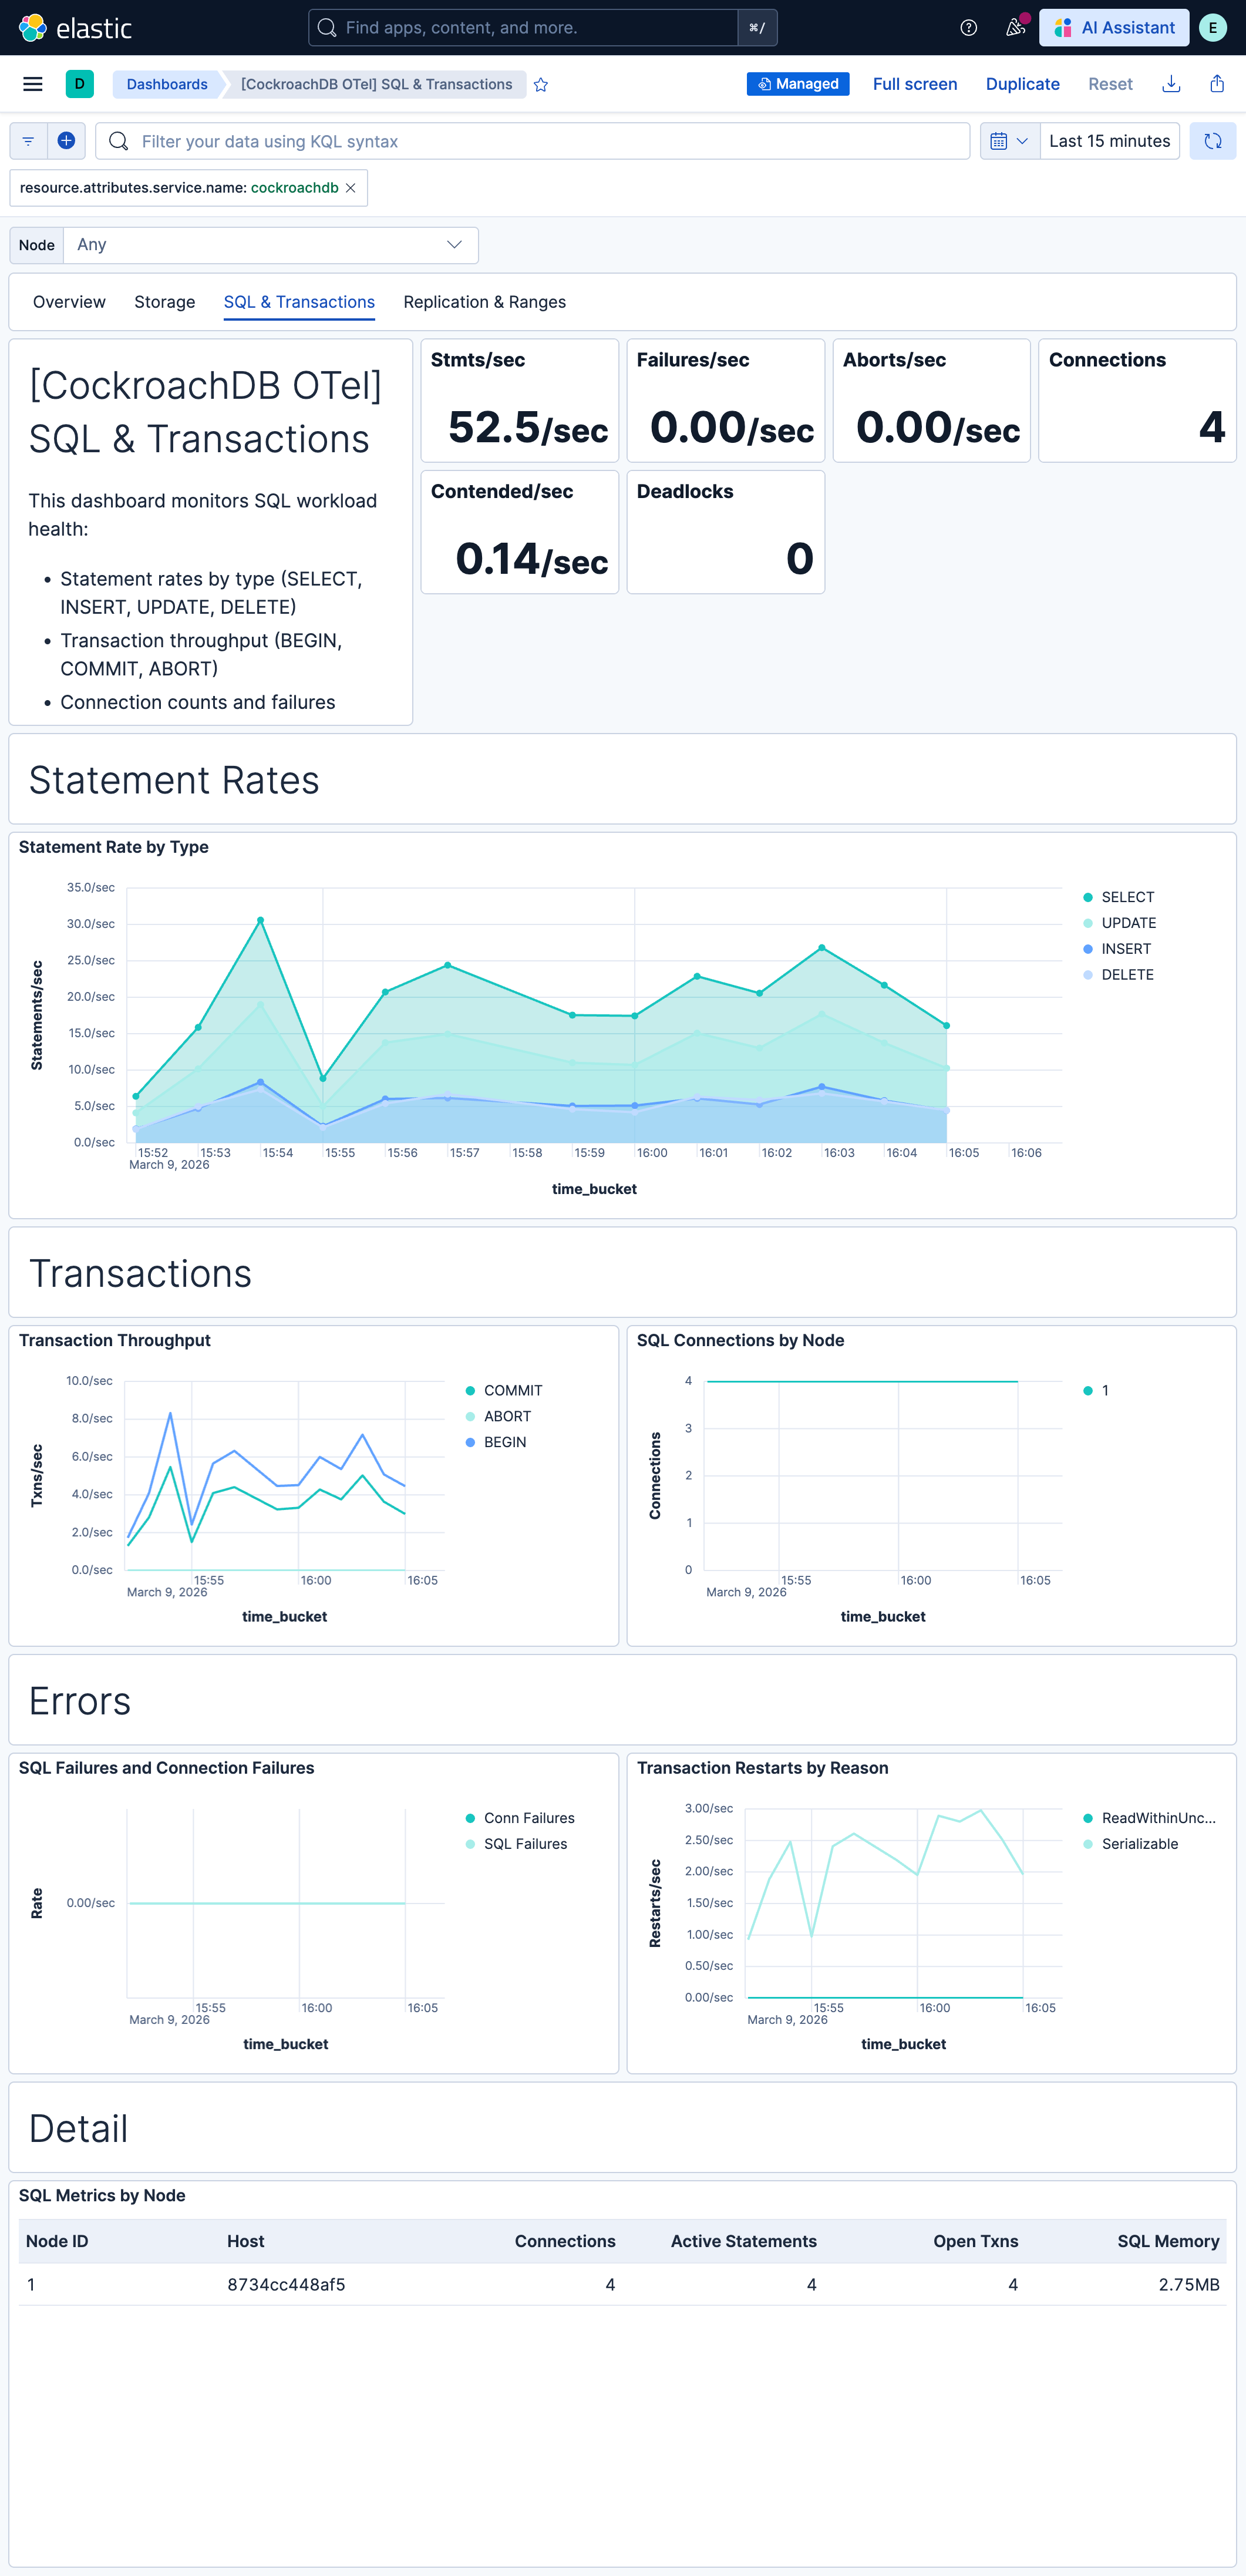Screen dimensions: 1246x2576
Task: Open the Node selector dropdown
Action: [270, 244]
